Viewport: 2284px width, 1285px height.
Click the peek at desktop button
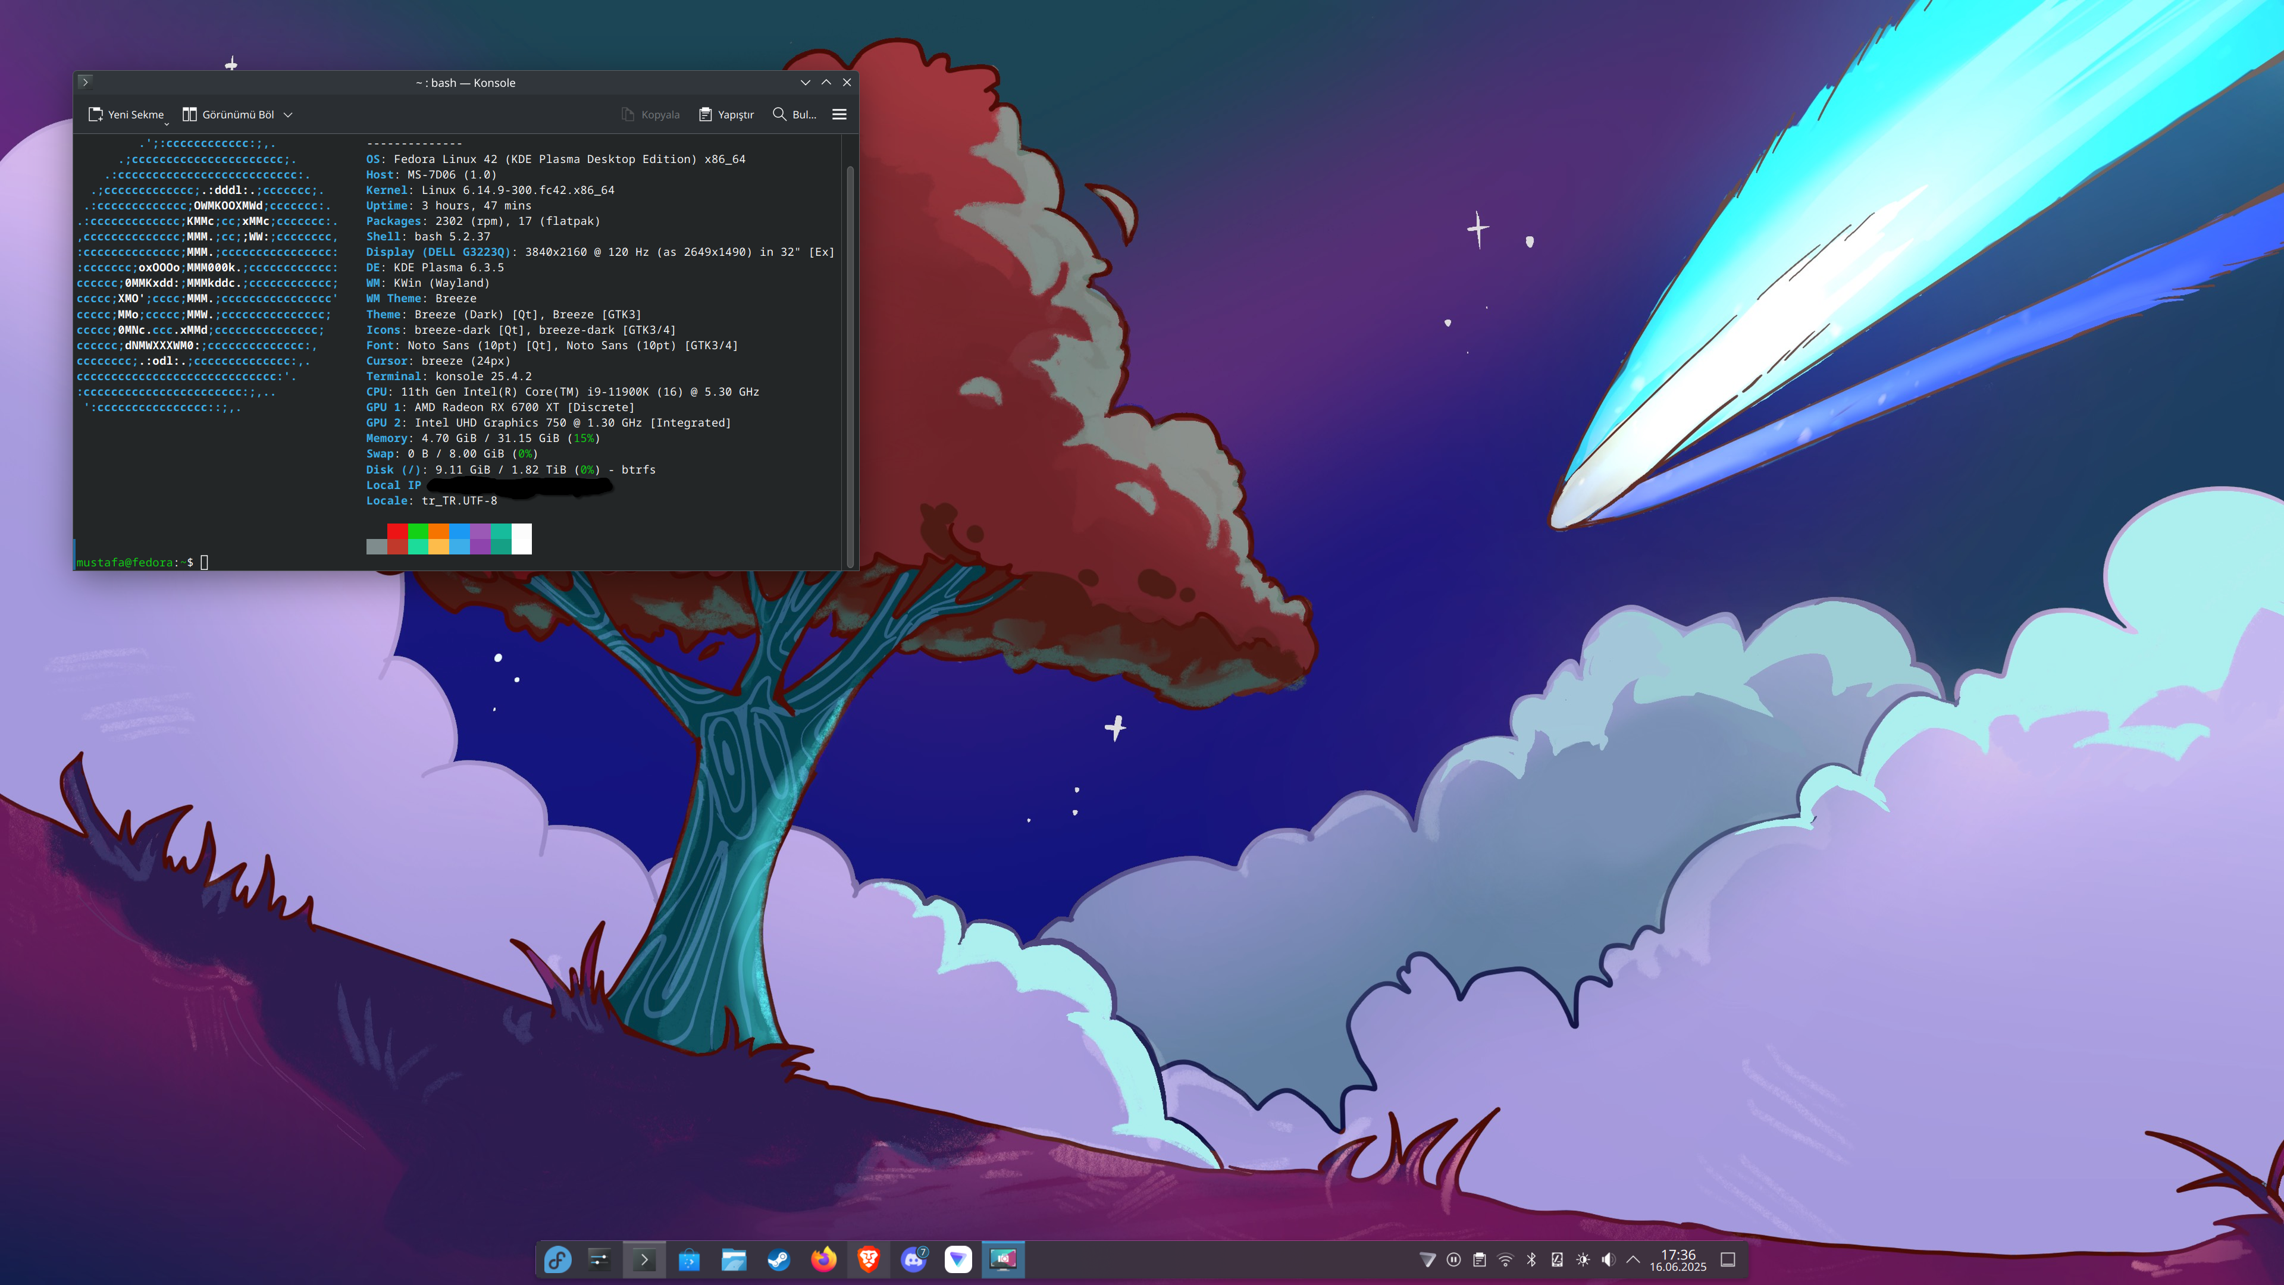[1728, 1259]
